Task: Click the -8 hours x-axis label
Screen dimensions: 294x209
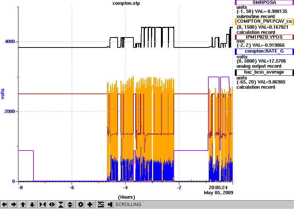Action: tap(20, 187)
